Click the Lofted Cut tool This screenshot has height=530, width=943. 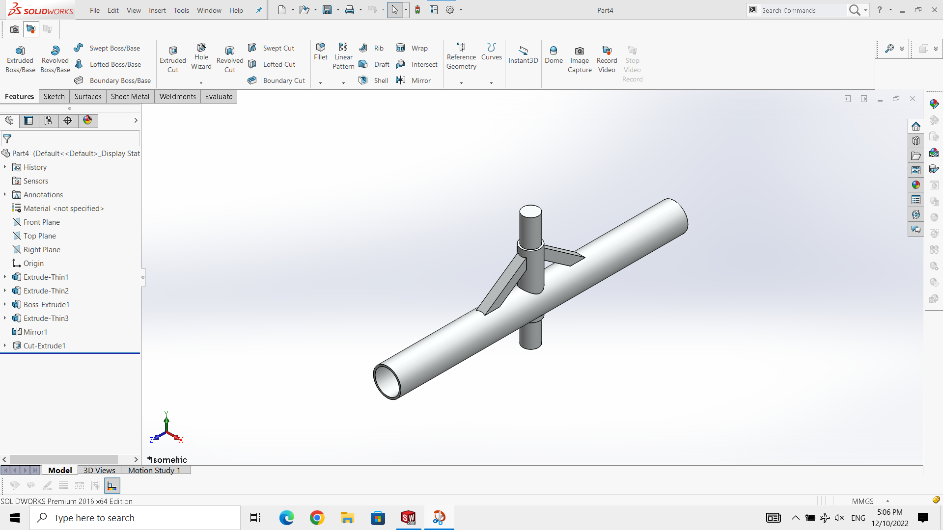pos(272,64)
